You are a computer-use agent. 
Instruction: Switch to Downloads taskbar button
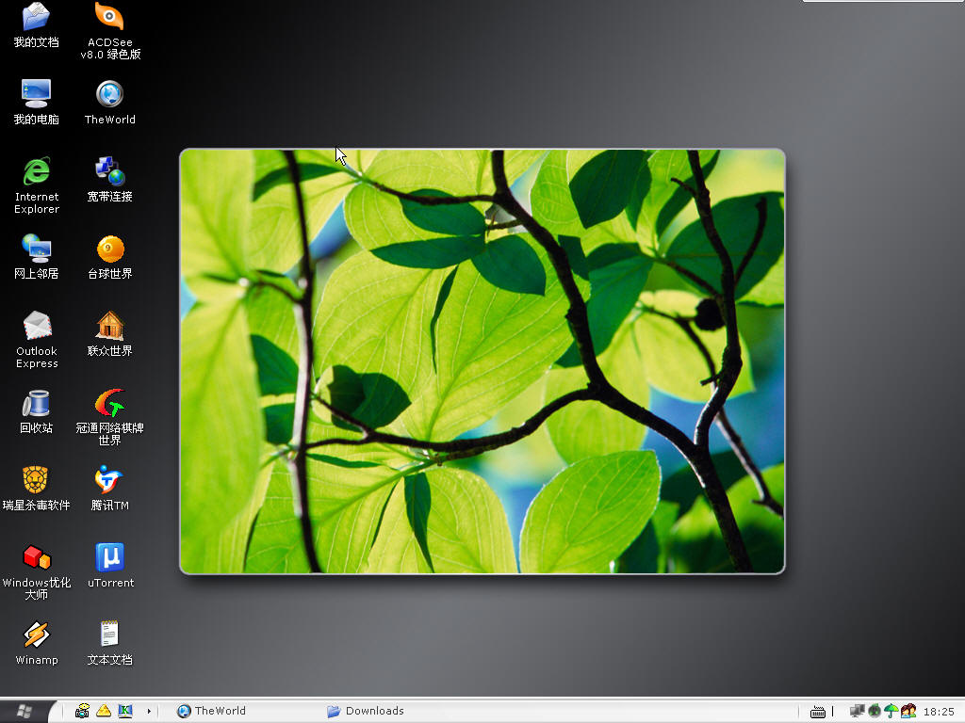tap(366, 711)
